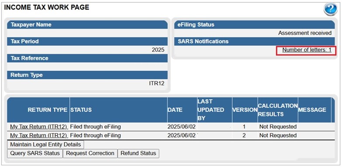Click Maintain Legal Entity Details button
Screen dimensions: 342x167
[x=45, y=145]
